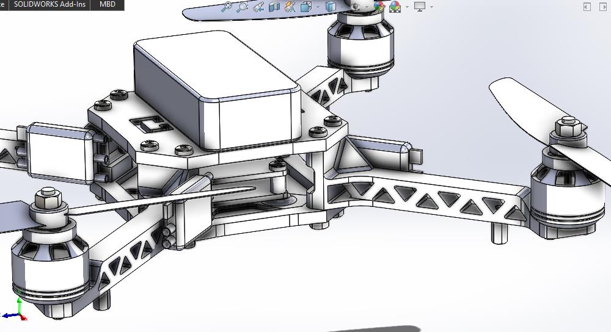Click the View Orientation cube icon

coord(306,7)
